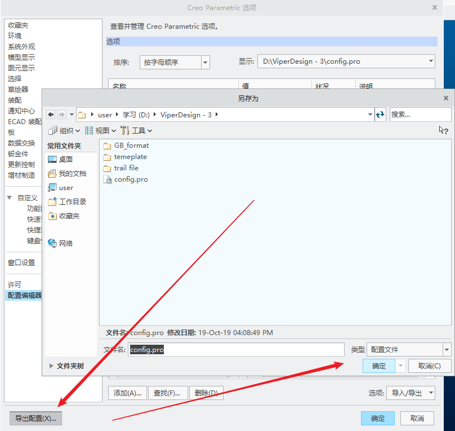455x431 pixels.
Task: Go to user in common folders
Action: [x=61, y=188]
